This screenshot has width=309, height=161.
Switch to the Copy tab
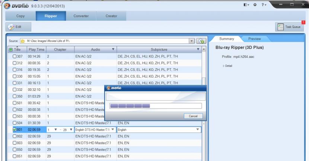[x=20, y=16]
